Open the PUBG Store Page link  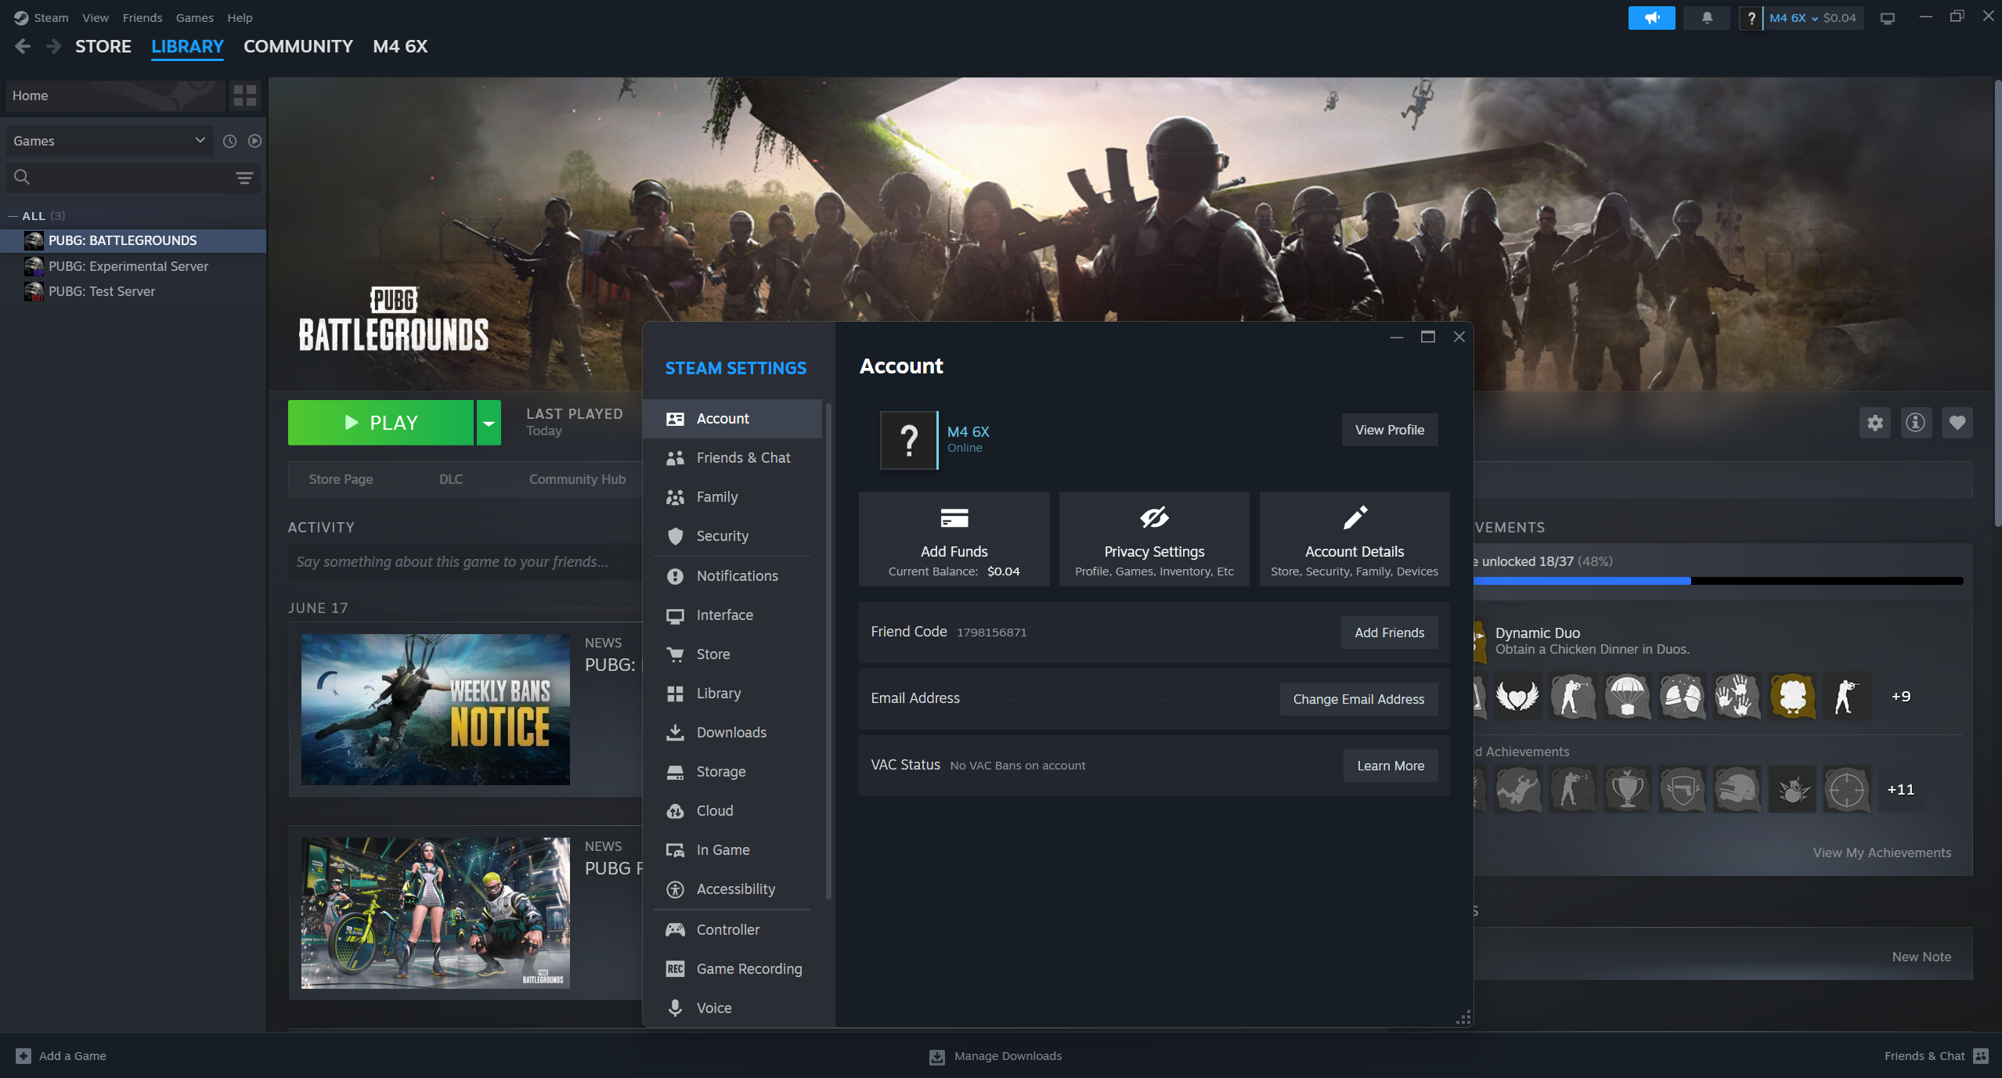pos(341,479)
